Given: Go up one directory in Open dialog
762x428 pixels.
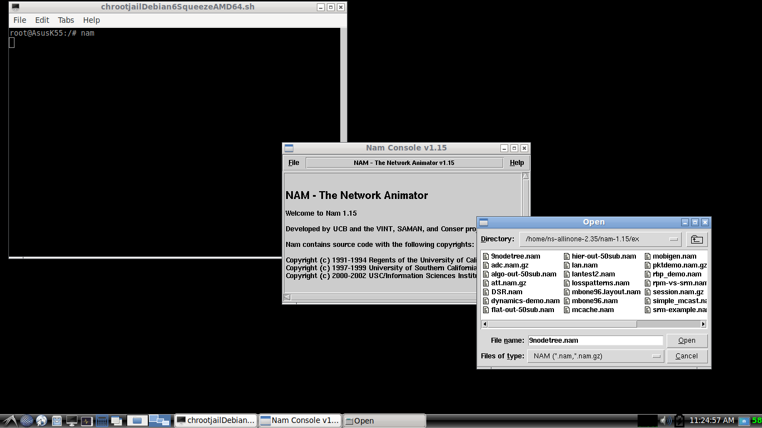Looking at the screenshot, I should point(697,240).
